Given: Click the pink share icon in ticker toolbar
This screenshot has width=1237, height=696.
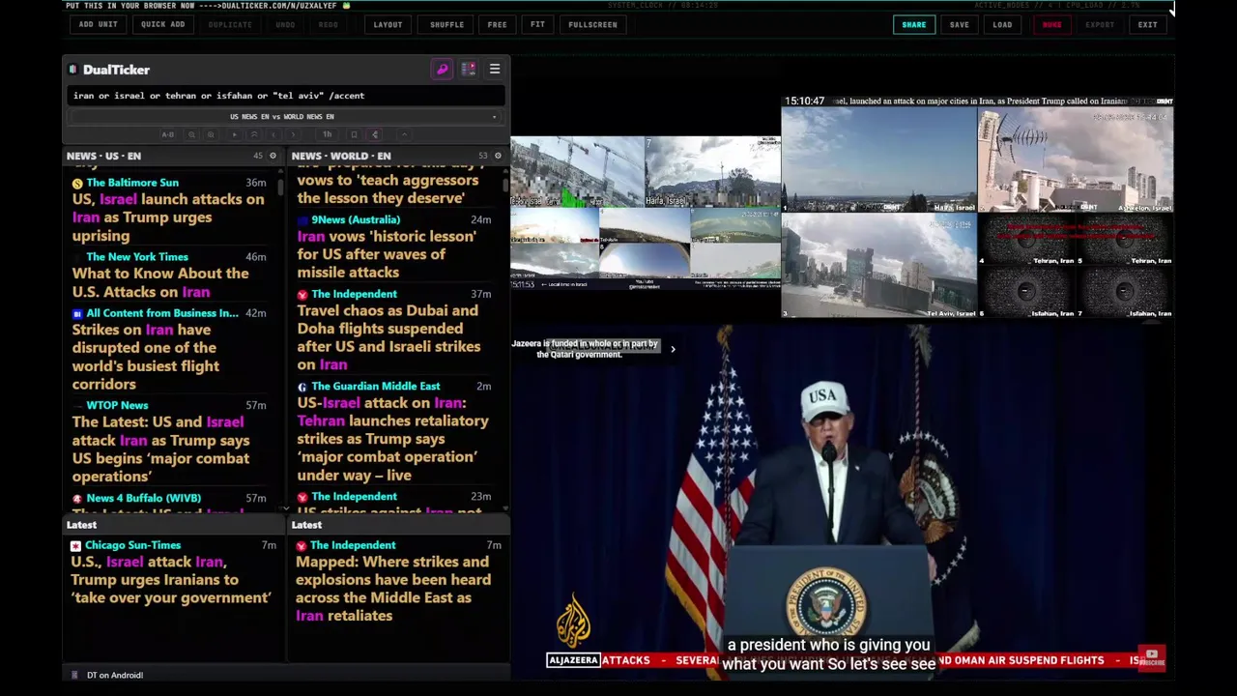Looking at the screenshot, I should click(x=375, y=134).
